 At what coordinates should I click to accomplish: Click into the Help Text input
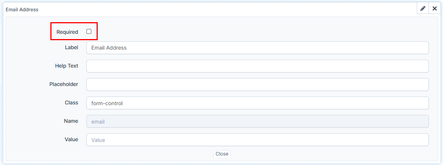(x=257, y=66)
